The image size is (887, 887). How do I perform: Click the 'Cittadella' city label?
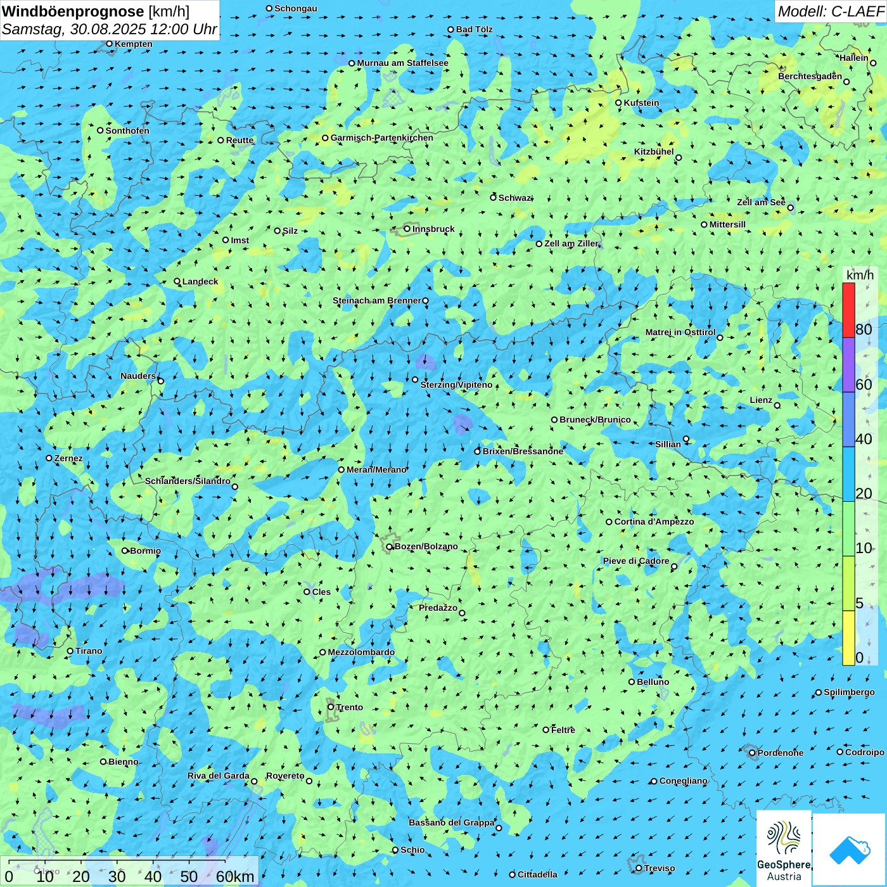coord(537,874)
